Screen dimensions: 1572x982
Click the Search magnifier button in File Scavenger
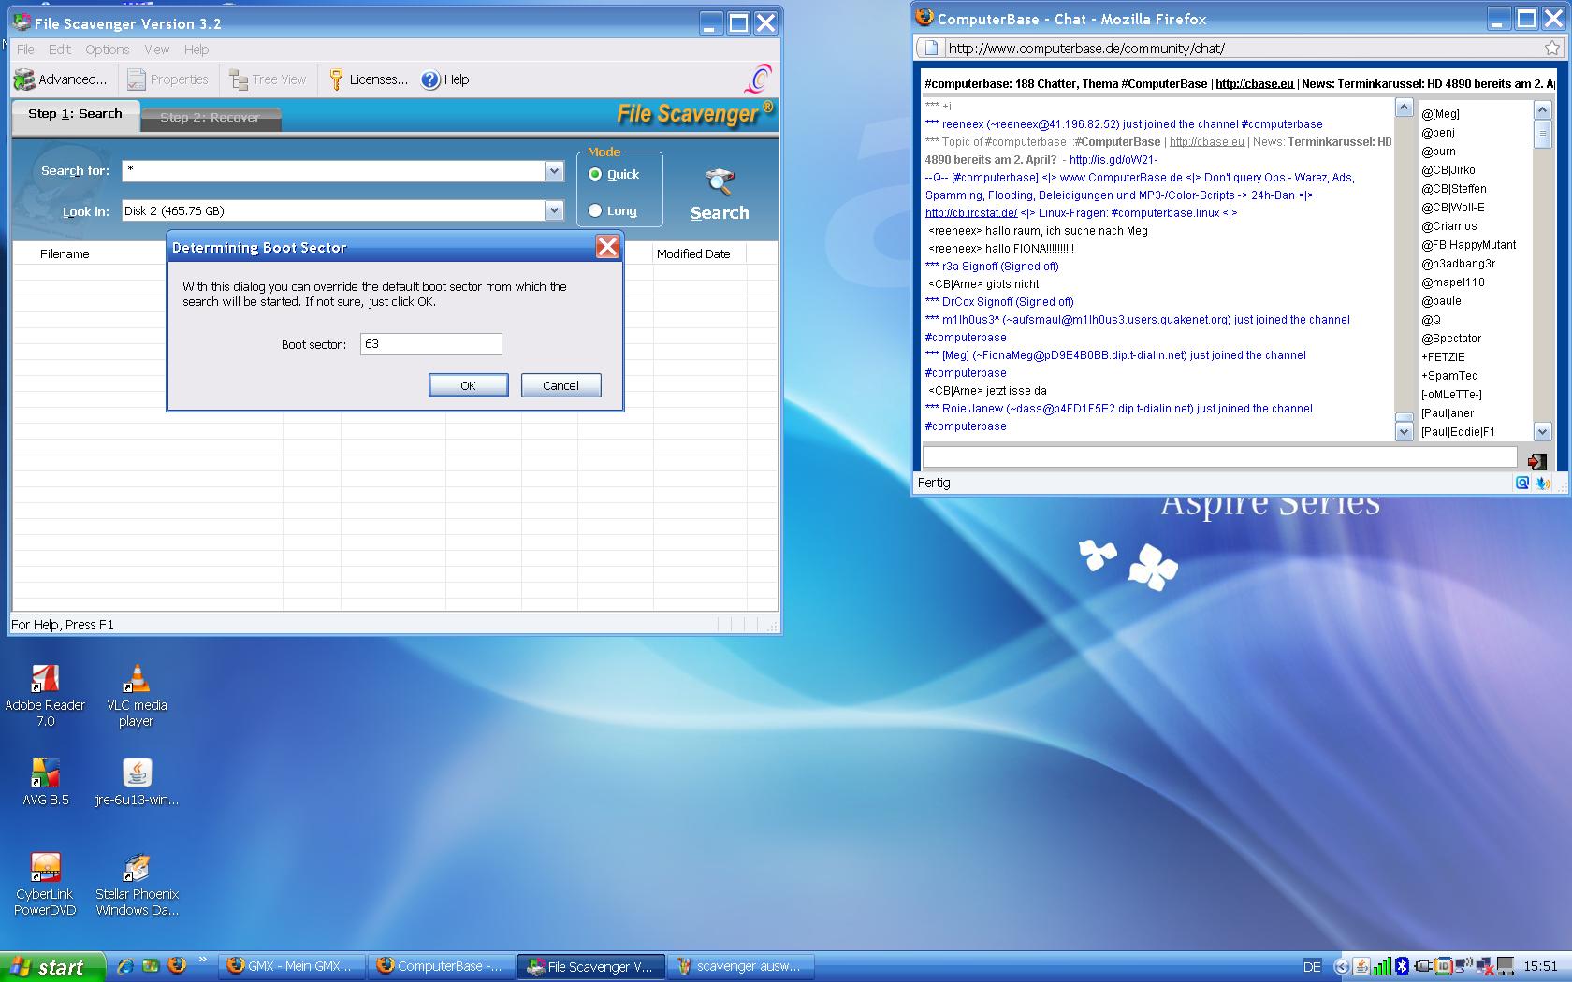pos(720,195)
